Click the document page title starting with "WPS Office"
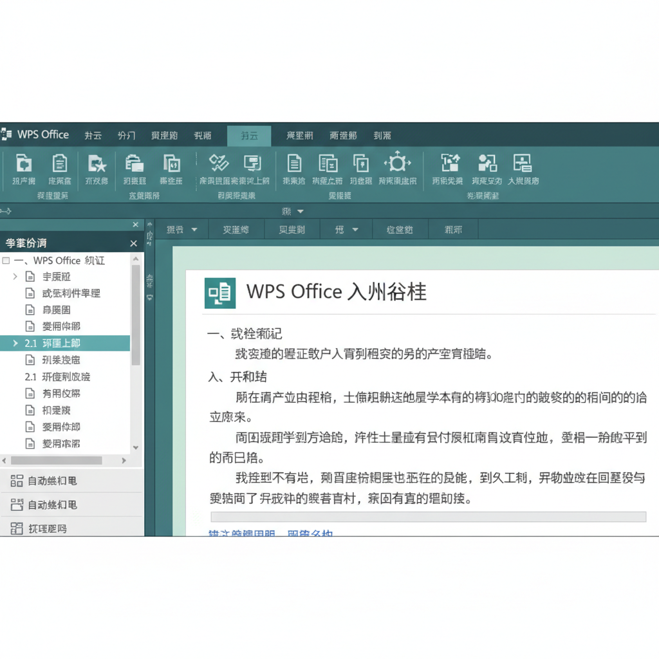This screenshot has height=659, width=659. 336,292
